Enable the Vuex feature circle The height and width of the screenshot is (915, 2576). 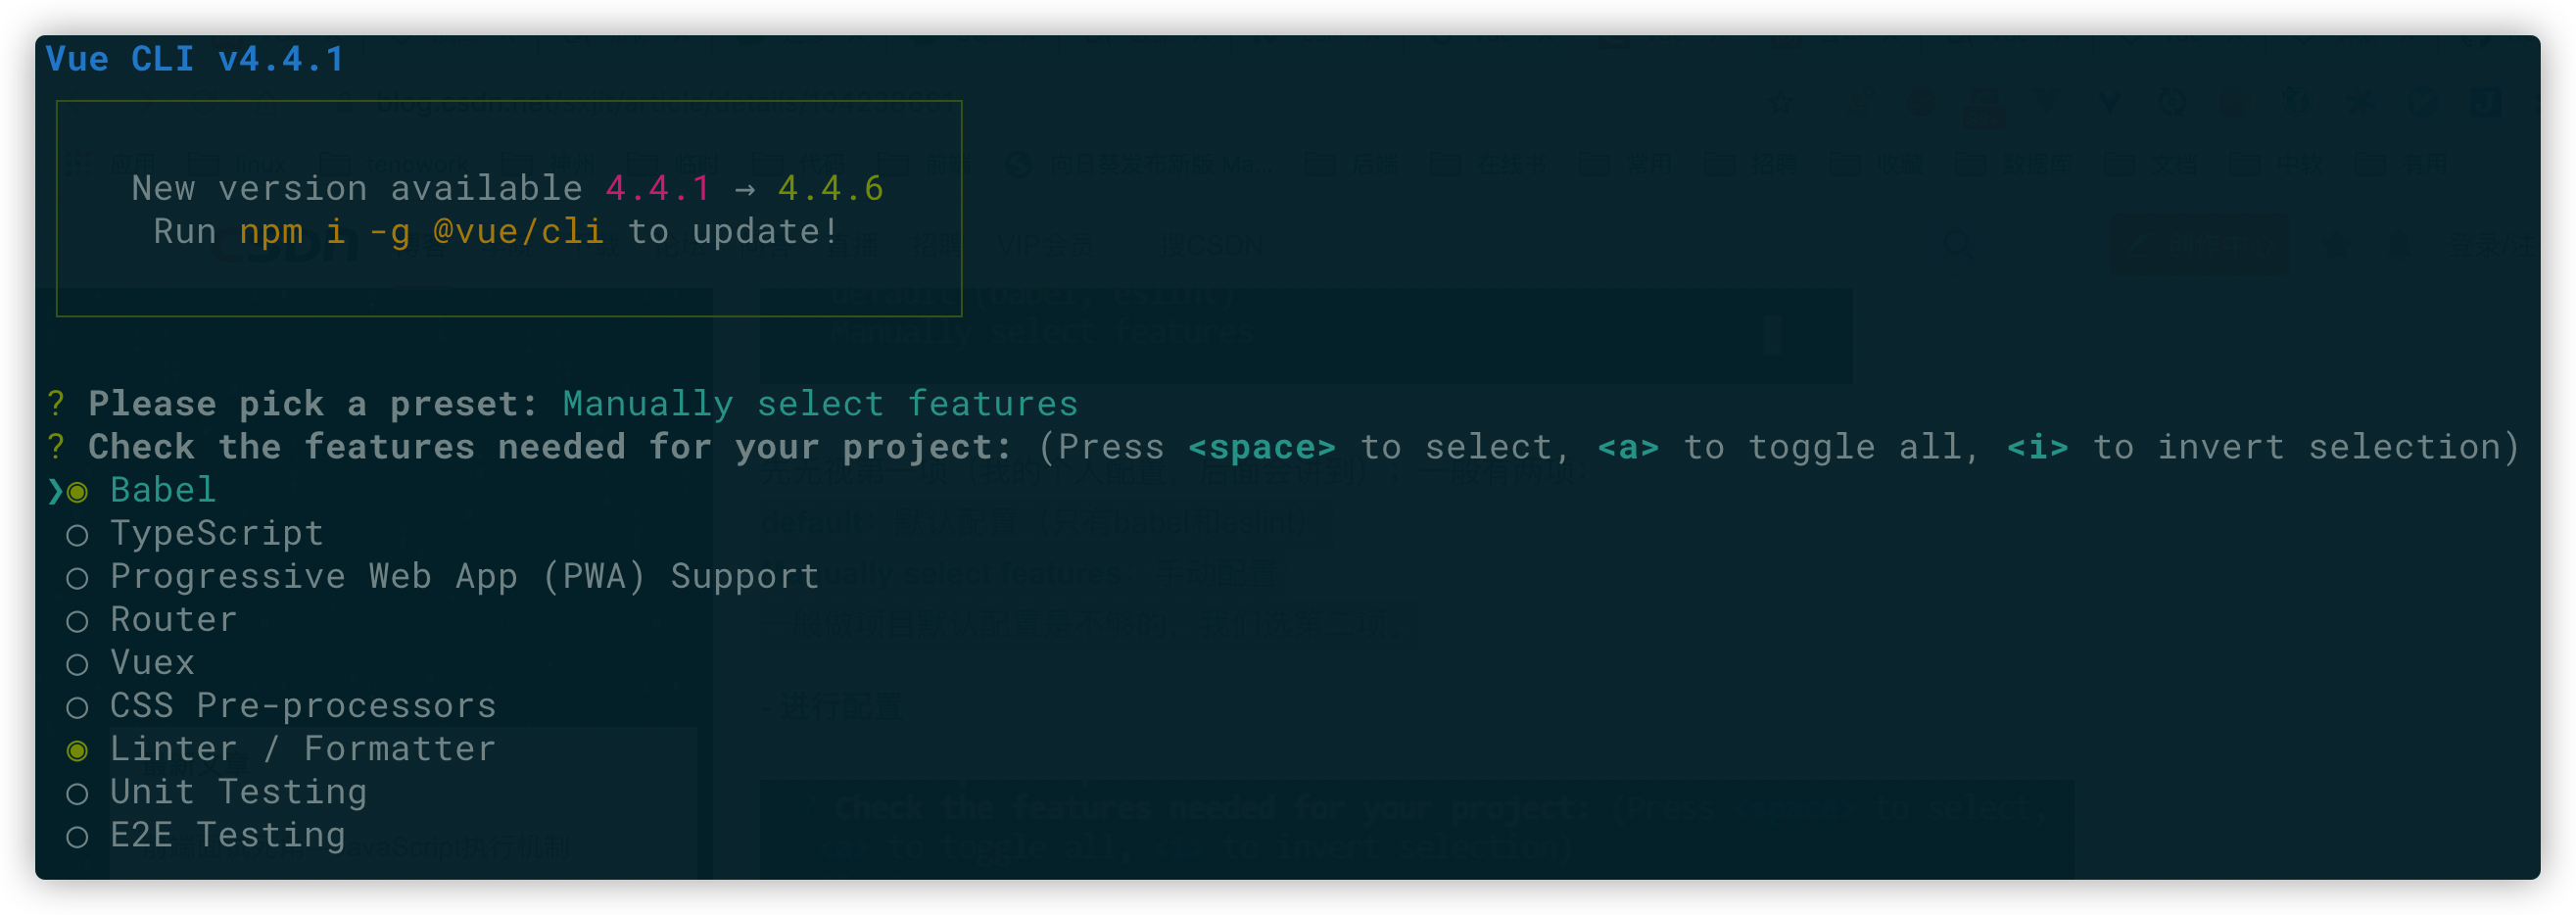[x=77, y=664]
